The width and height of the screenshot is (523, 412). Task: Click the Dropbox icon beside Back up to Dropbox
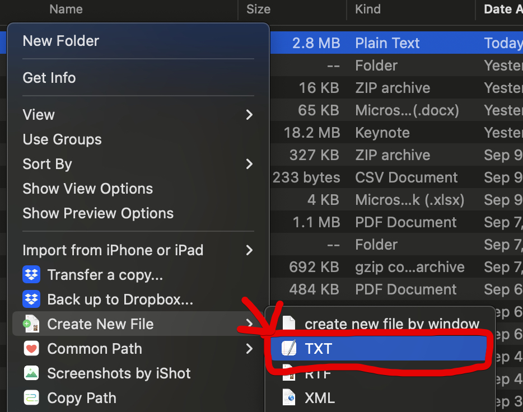(31, 299)
